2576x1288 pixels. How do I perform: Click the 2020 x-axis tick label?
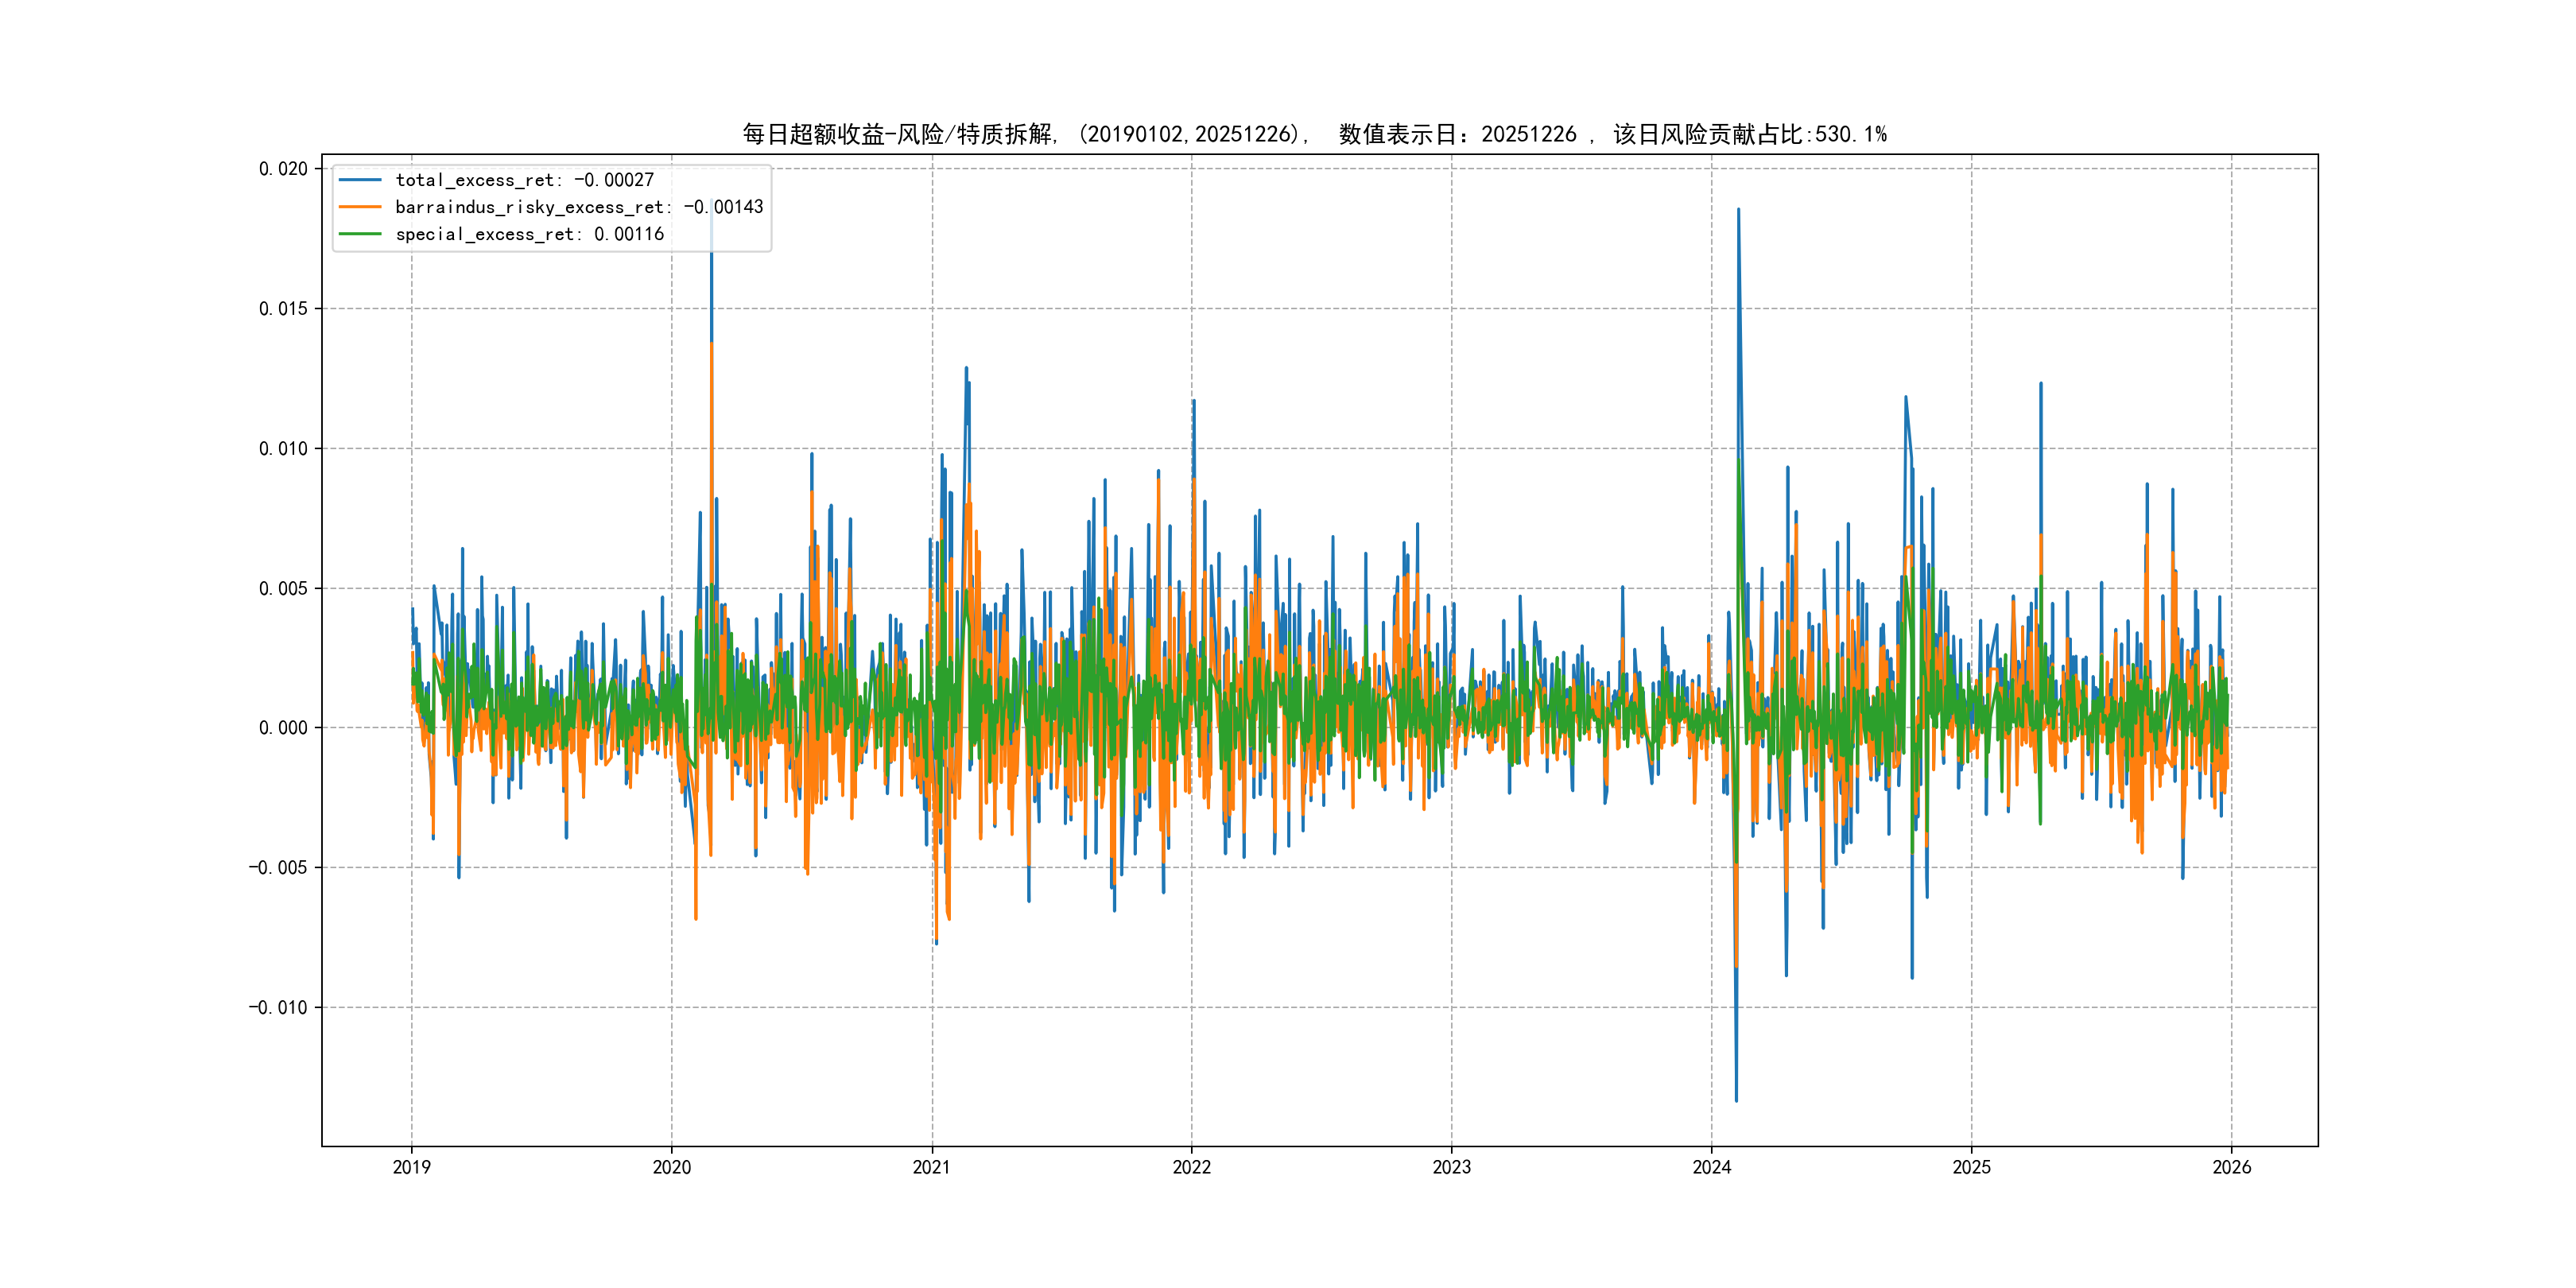point(671,1167)
